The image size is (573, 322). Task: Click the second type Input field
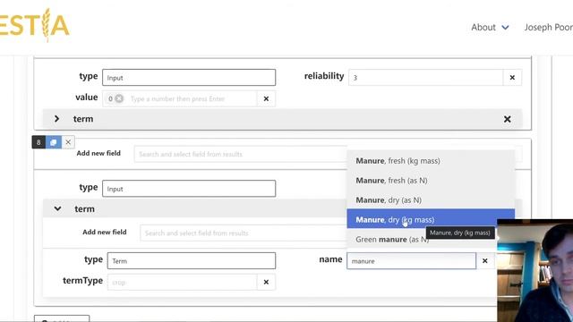click(x=189, y=189)
